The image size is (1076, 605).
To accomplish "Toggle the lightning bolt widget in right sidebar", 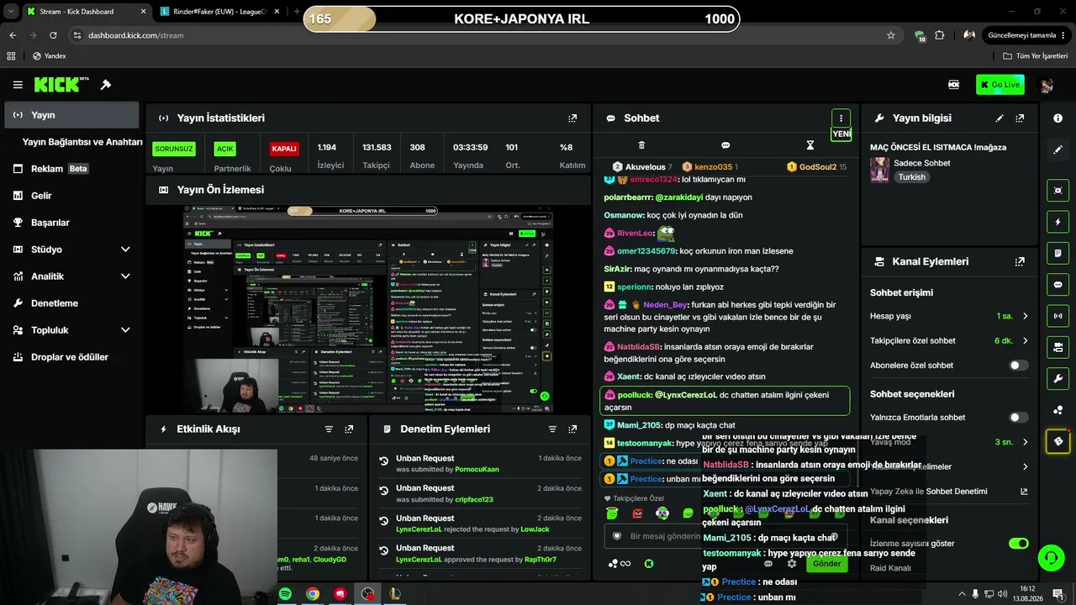I will point(1058,222).
